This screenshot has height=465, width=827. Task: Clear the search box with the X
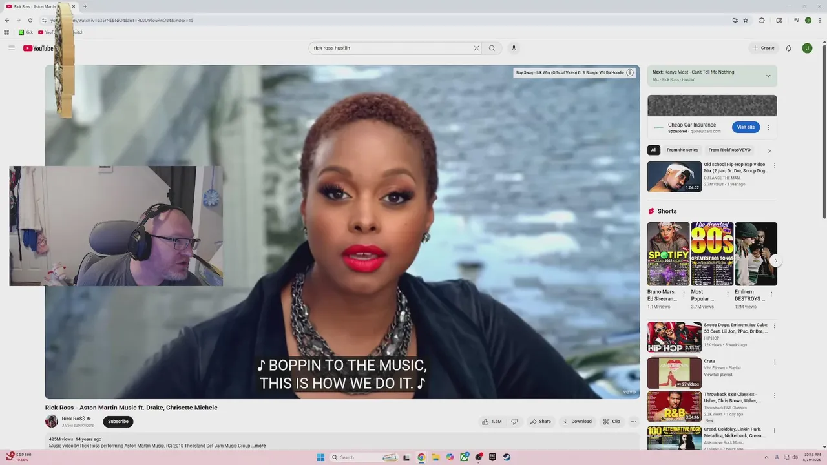pyautogui.click(x=476, y=48)
